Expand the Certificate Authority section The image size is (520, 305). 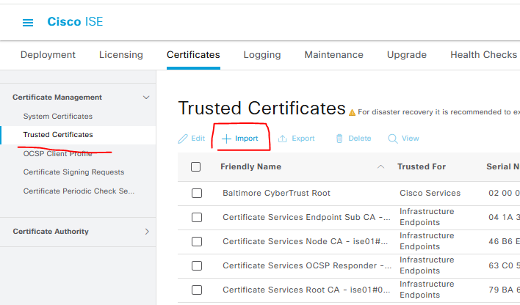tap(147, 232)
